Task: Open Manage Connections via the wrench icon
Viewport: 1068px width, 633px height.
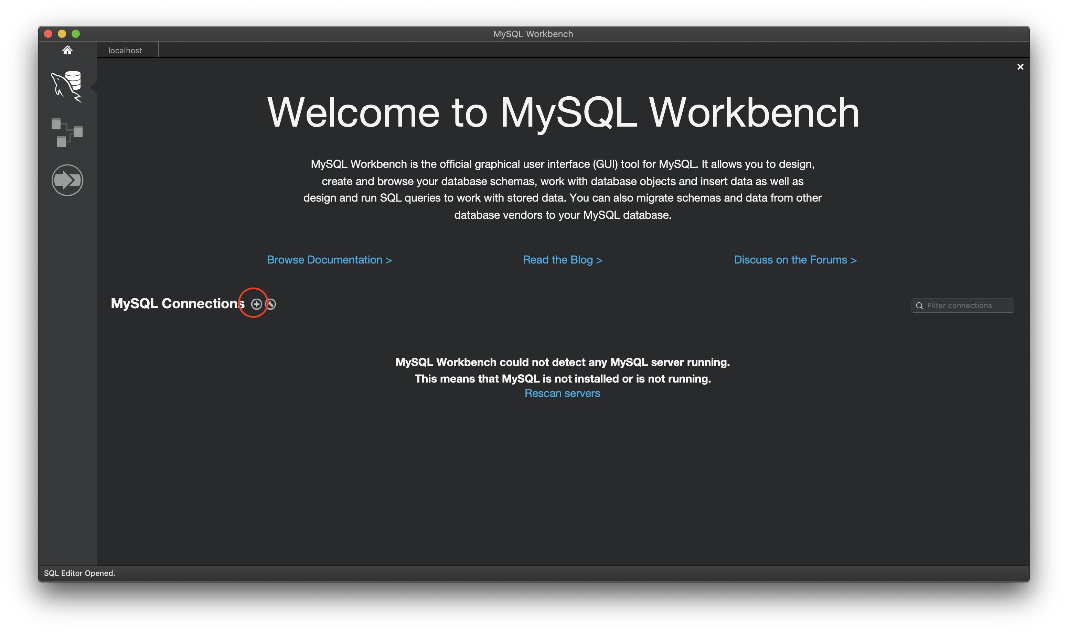Action: click(x=271, y=304)
